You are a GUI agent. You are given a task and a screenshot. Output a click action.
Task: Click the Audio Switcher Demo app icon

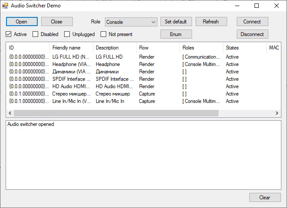[x=5, y=6]
